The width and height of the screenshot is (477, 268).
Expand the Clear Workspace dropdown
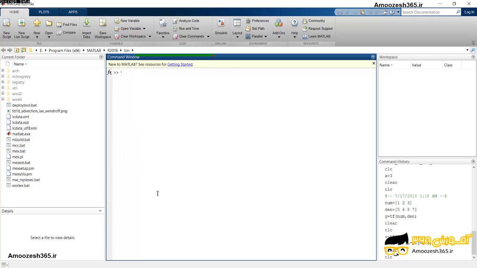[150, 36]
